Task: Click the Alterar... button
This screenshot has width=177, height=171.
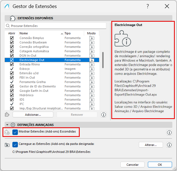Action: 151,145
